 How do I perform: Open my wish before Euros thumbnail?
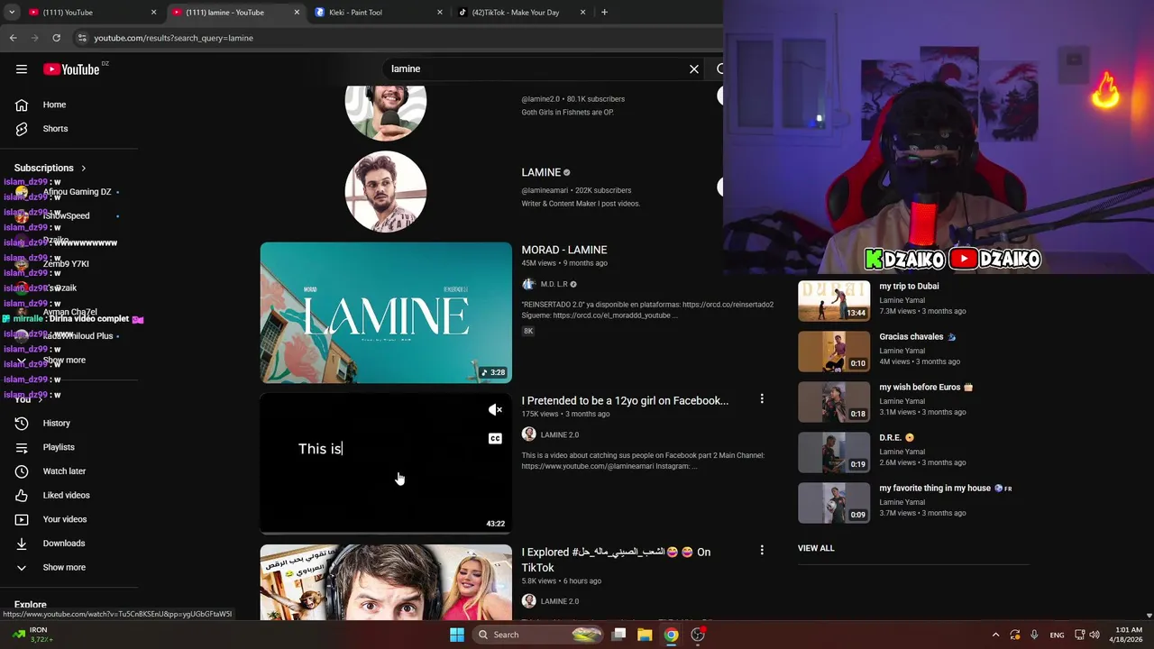click(834, 402)
